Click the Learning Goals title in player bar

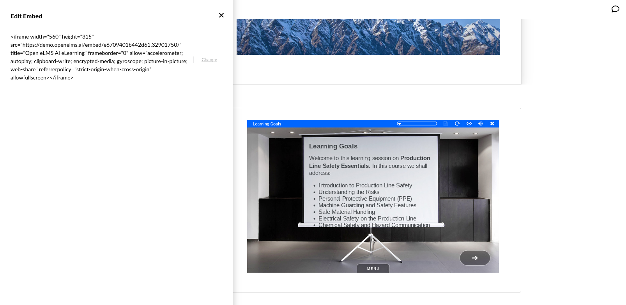click(x=267, y=124)
